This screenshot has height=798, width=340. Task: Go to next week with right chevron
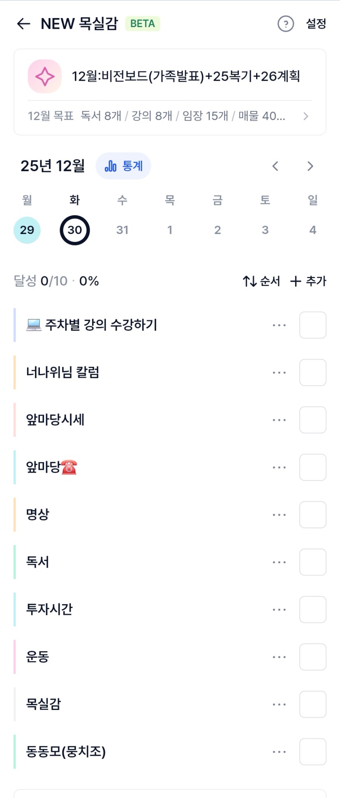pos(310,166)
